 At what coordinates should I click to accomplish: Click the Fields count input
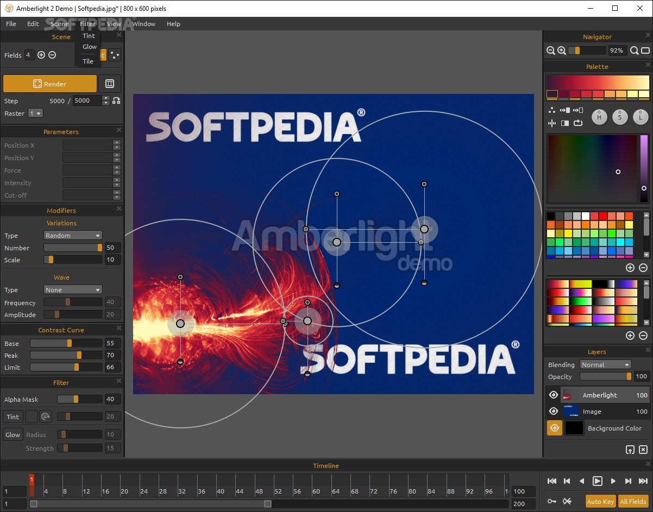[29, 55]
